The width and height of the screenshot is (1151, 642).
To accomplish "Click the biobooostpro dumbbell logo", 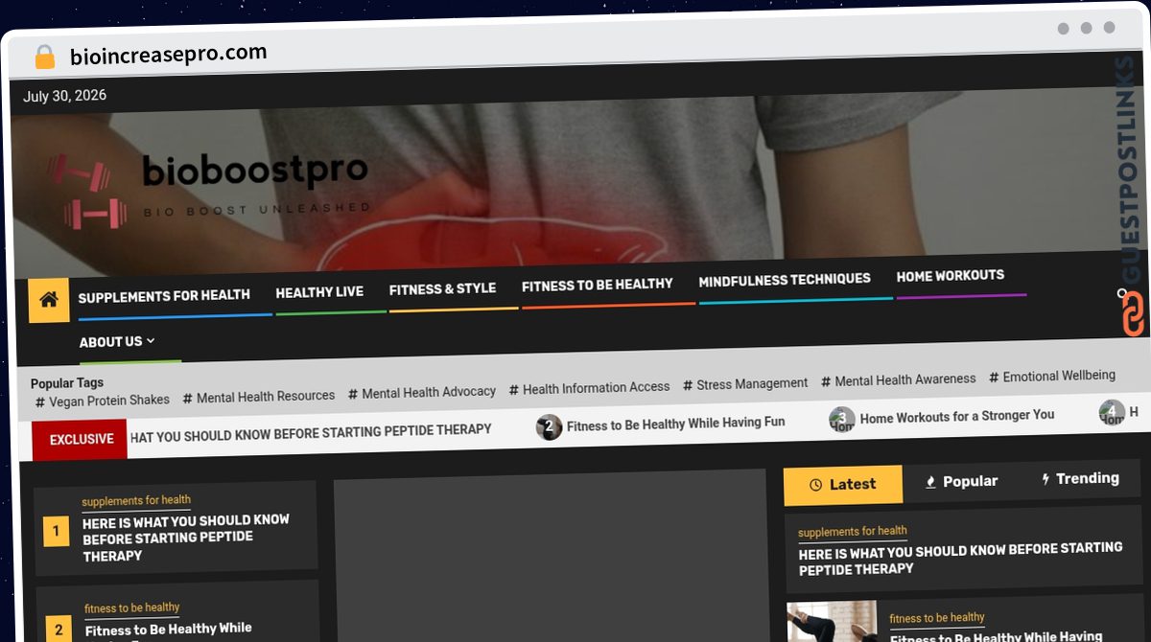I will click(86, 192).
